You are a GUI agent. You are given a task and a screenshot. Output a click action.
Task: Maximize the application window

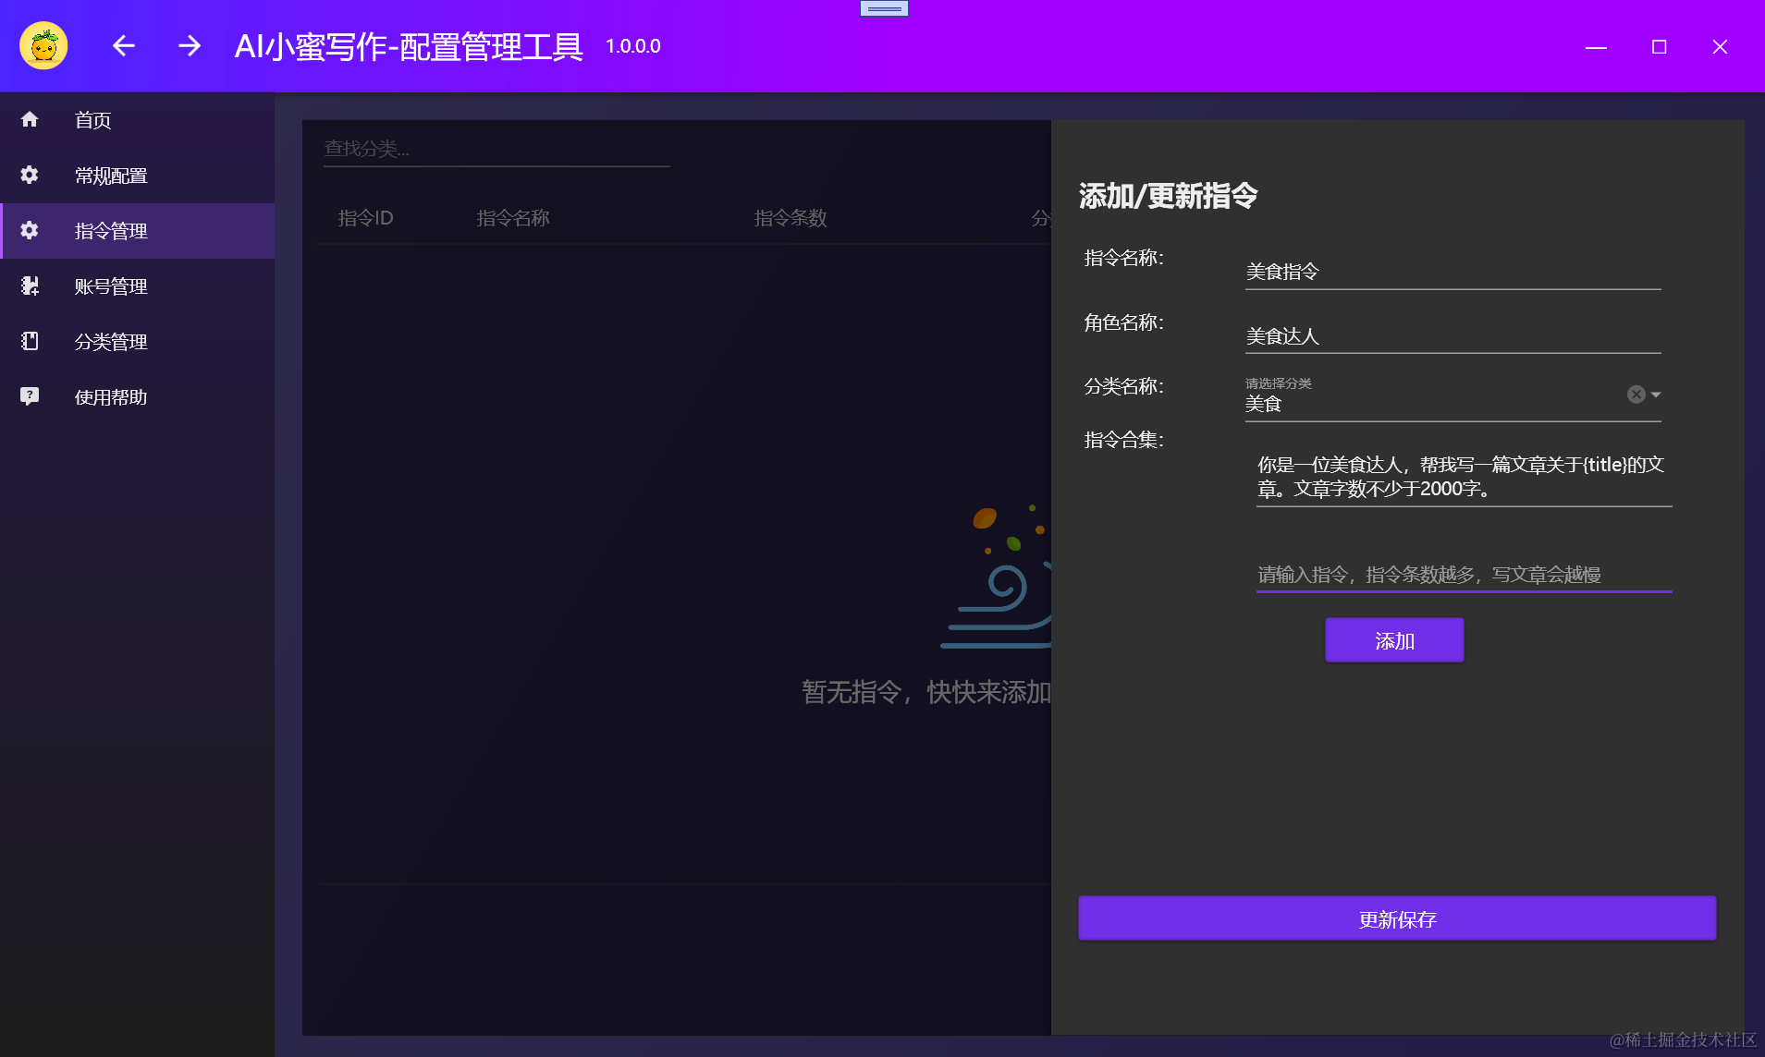[x=1659, y=46]
